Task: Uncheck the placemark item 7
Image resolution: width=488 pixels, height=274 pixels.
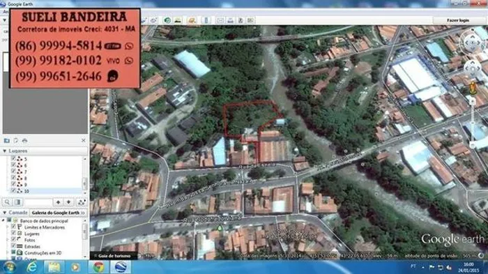Action: 13,172
